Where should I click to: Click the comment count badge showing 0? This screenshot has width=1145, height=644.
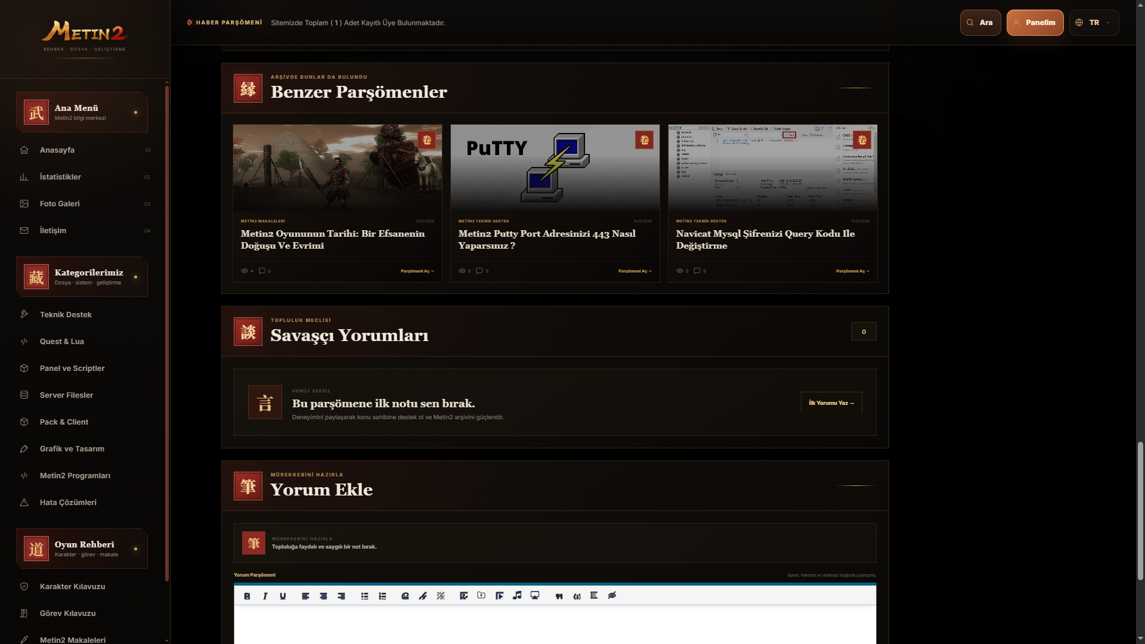click(864, 332)
